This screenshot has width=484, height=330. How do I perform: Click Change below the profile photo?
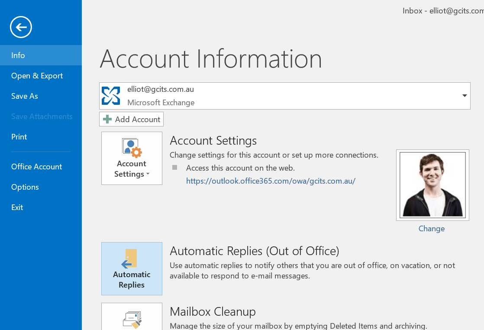tap(431, 228)
